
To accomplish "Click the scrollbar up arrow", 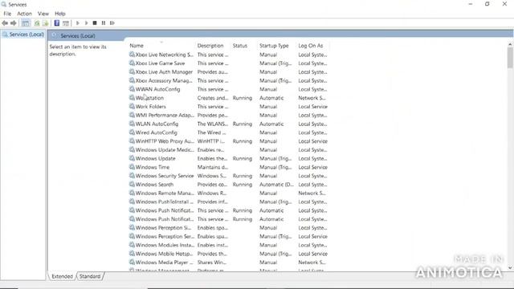I will tap(510, 44).
